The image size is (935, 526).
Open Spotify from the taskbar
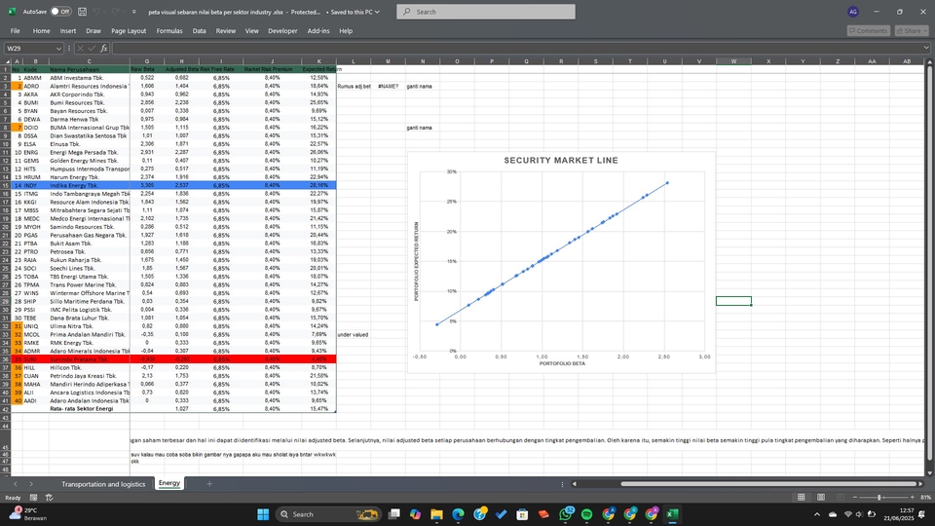(x=586, y=514)
